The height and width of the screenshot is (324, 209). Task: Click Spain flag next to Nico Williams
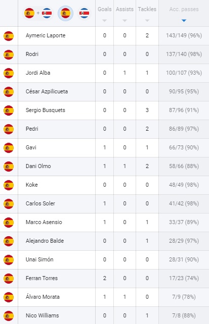tap(9, 316)
